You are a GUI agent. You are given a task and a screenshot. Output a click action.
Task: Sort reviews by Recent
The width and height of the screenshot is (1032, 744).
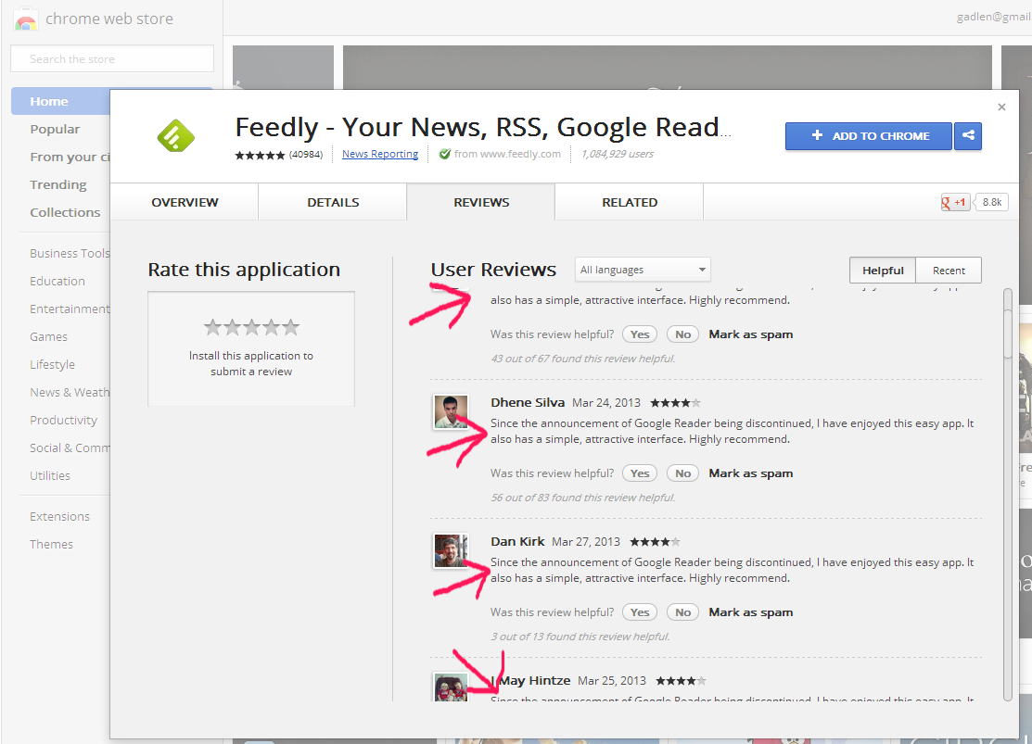point(949,271)
